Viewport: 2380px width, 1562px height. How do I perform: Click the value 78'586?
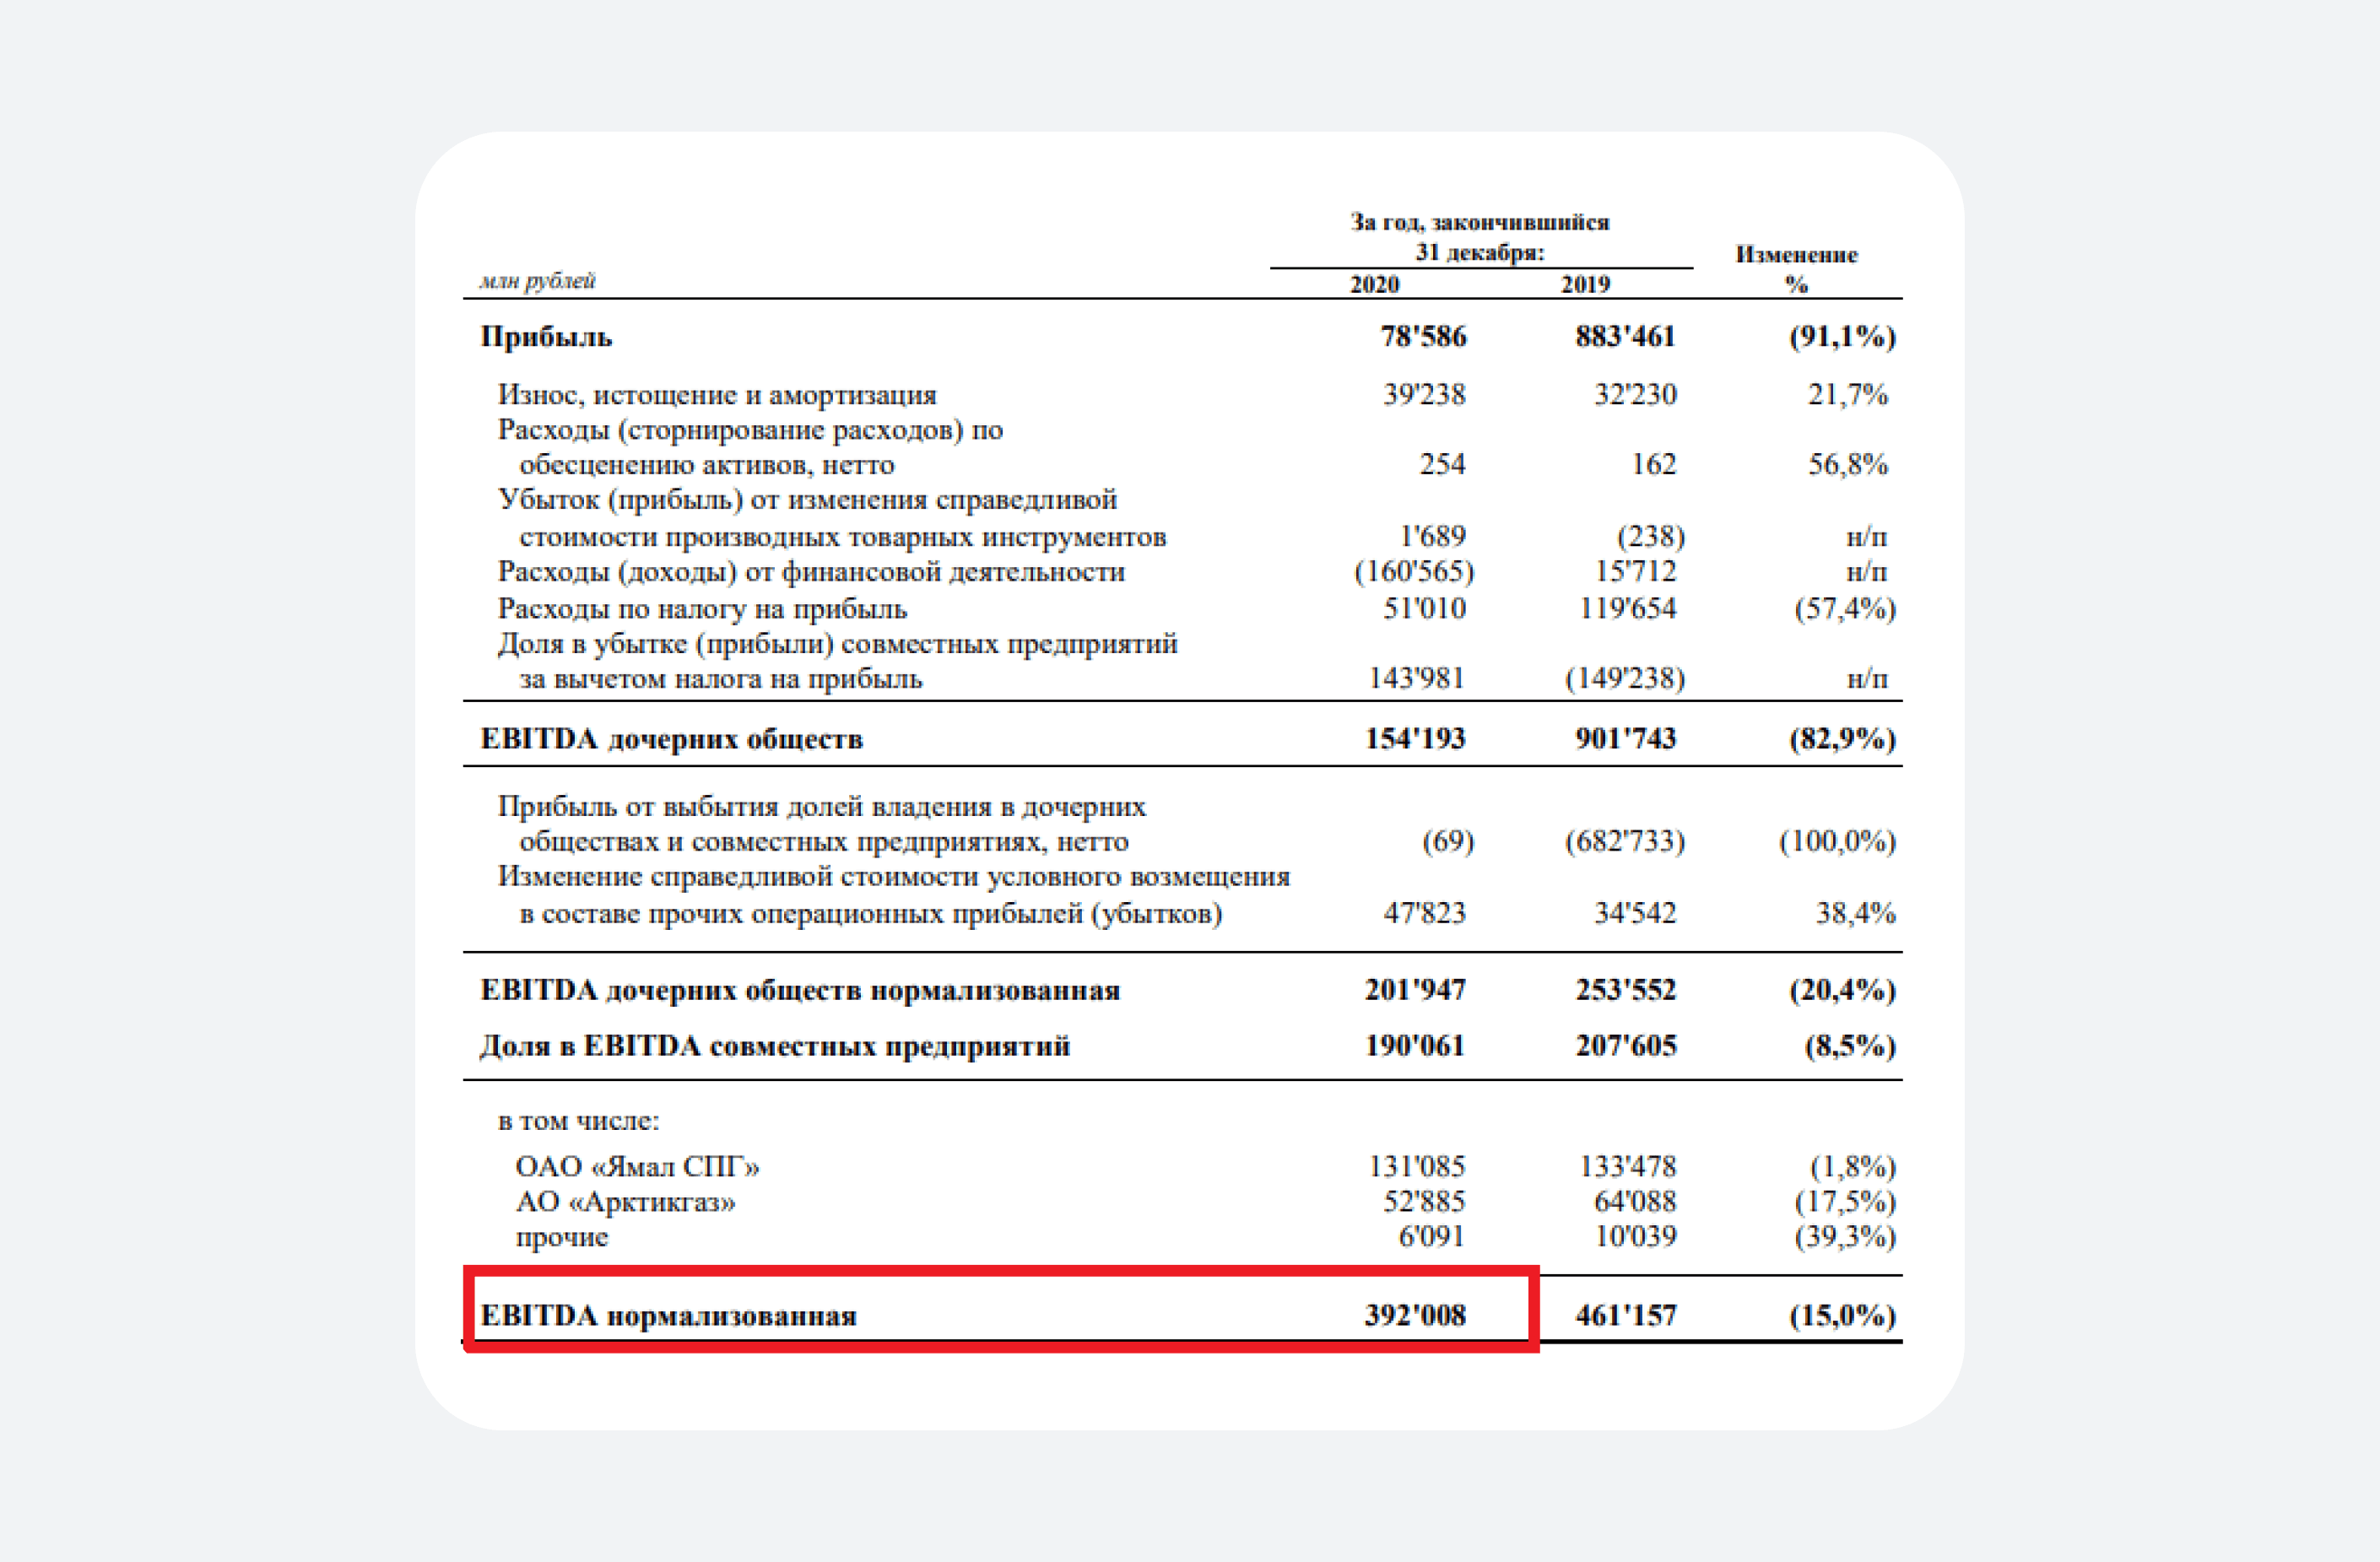pos(1423,336)
